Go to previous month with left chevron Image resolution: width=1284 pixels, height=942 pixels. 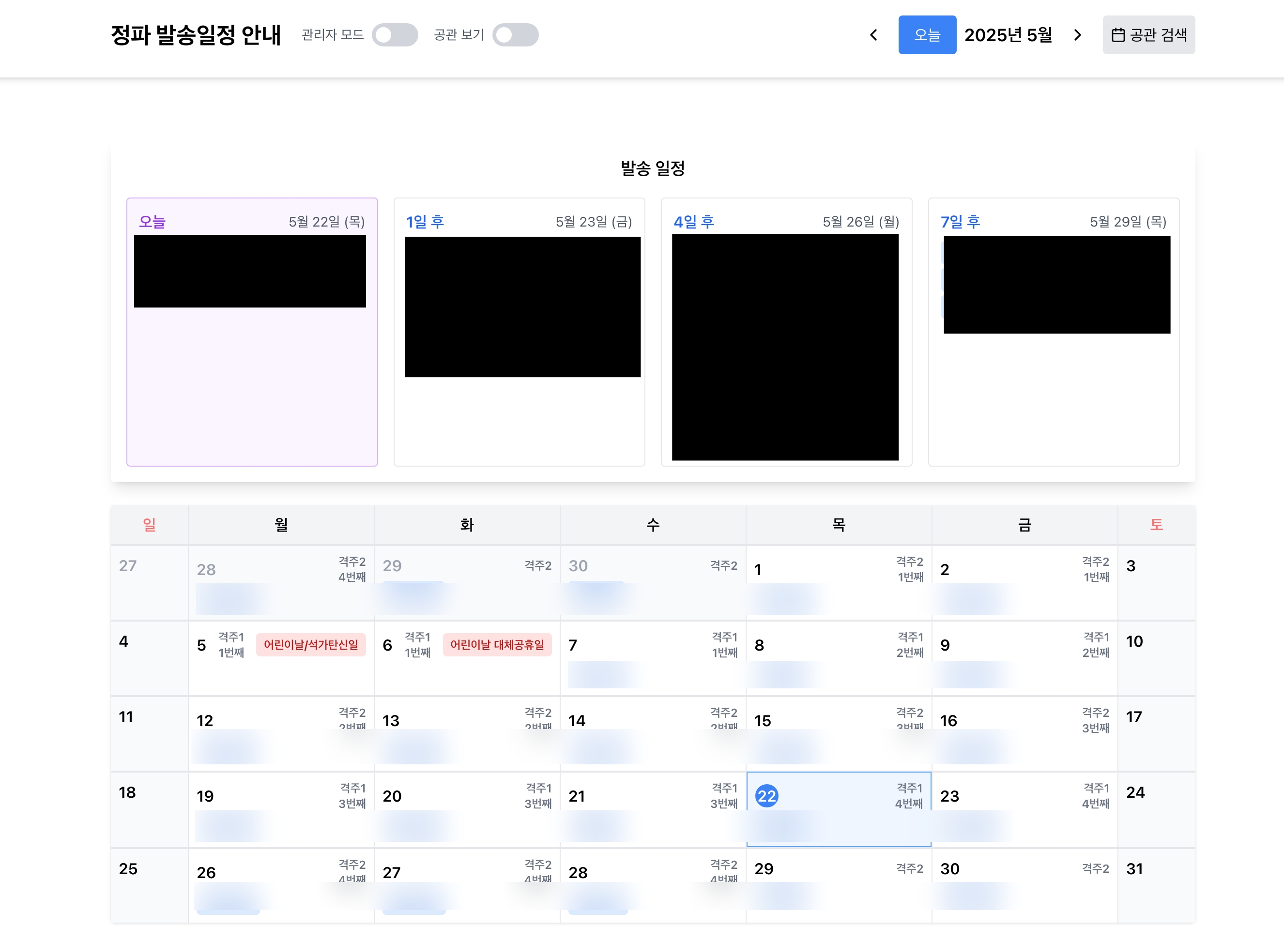873,35
